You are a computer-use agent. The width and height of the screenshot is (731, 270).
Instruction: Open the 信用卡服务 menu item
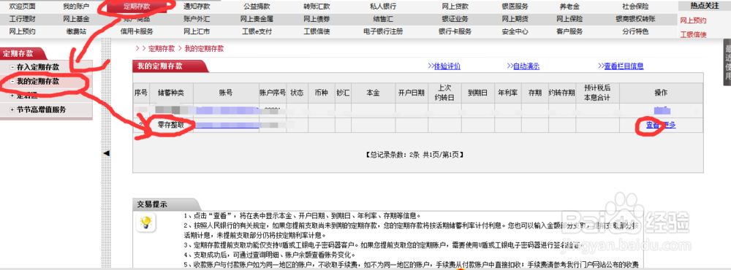click(x=137, y=31)
